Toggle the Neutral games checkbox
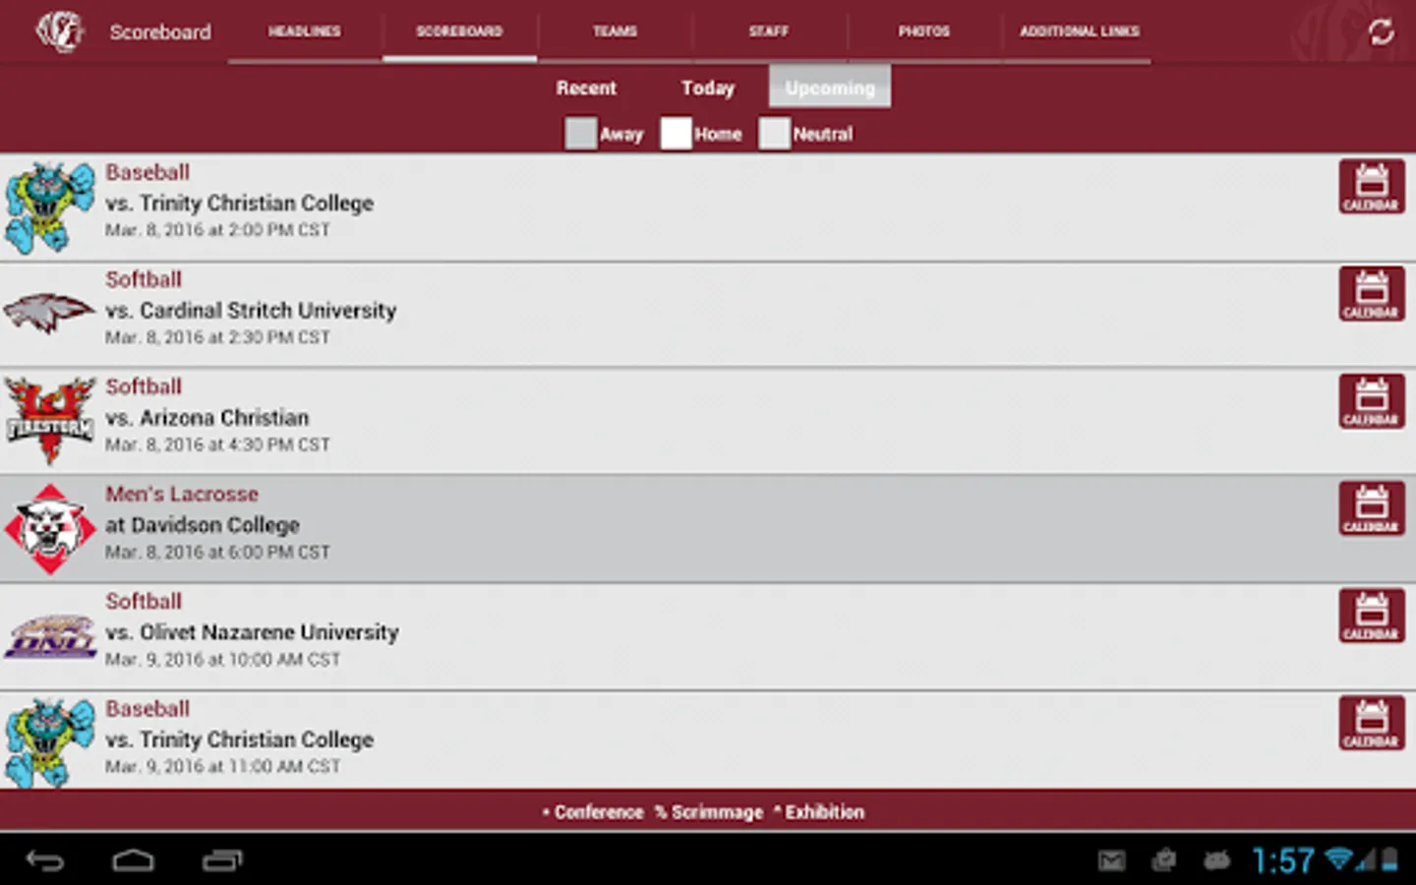 (774, 134)
